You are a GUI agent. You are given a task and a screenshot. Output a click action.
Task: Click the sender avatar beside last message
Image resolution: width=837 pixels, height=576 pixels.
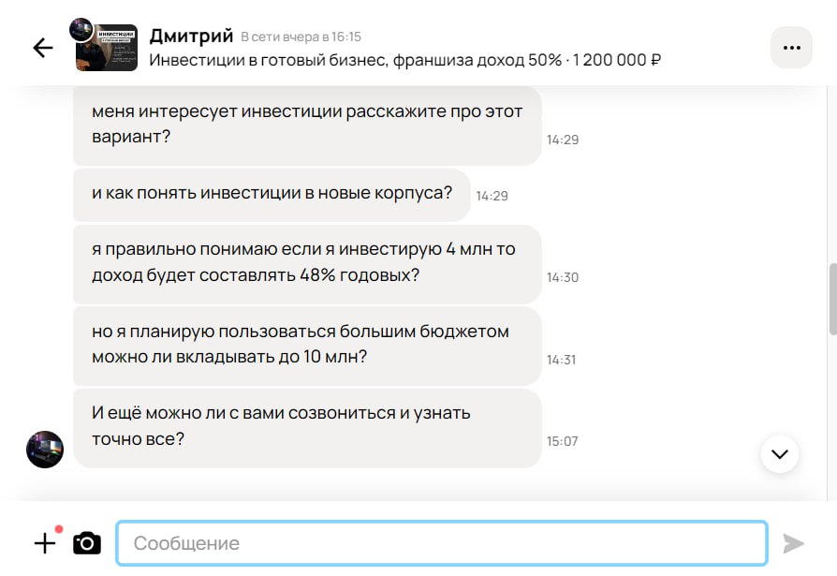click(45, 450)
